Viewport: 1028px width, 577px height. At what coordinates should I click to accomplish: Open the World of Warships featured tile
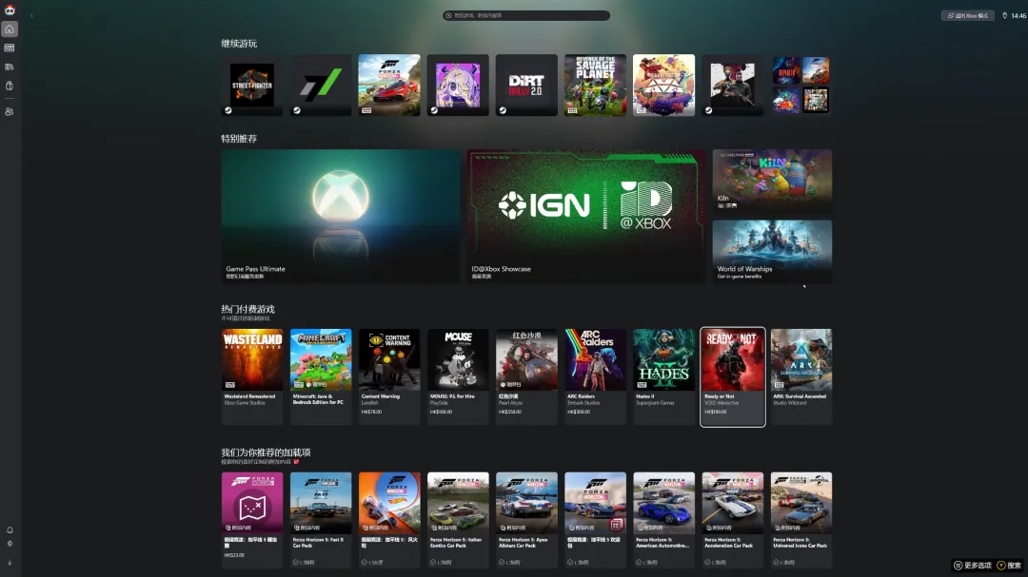[x=772, y=252]
